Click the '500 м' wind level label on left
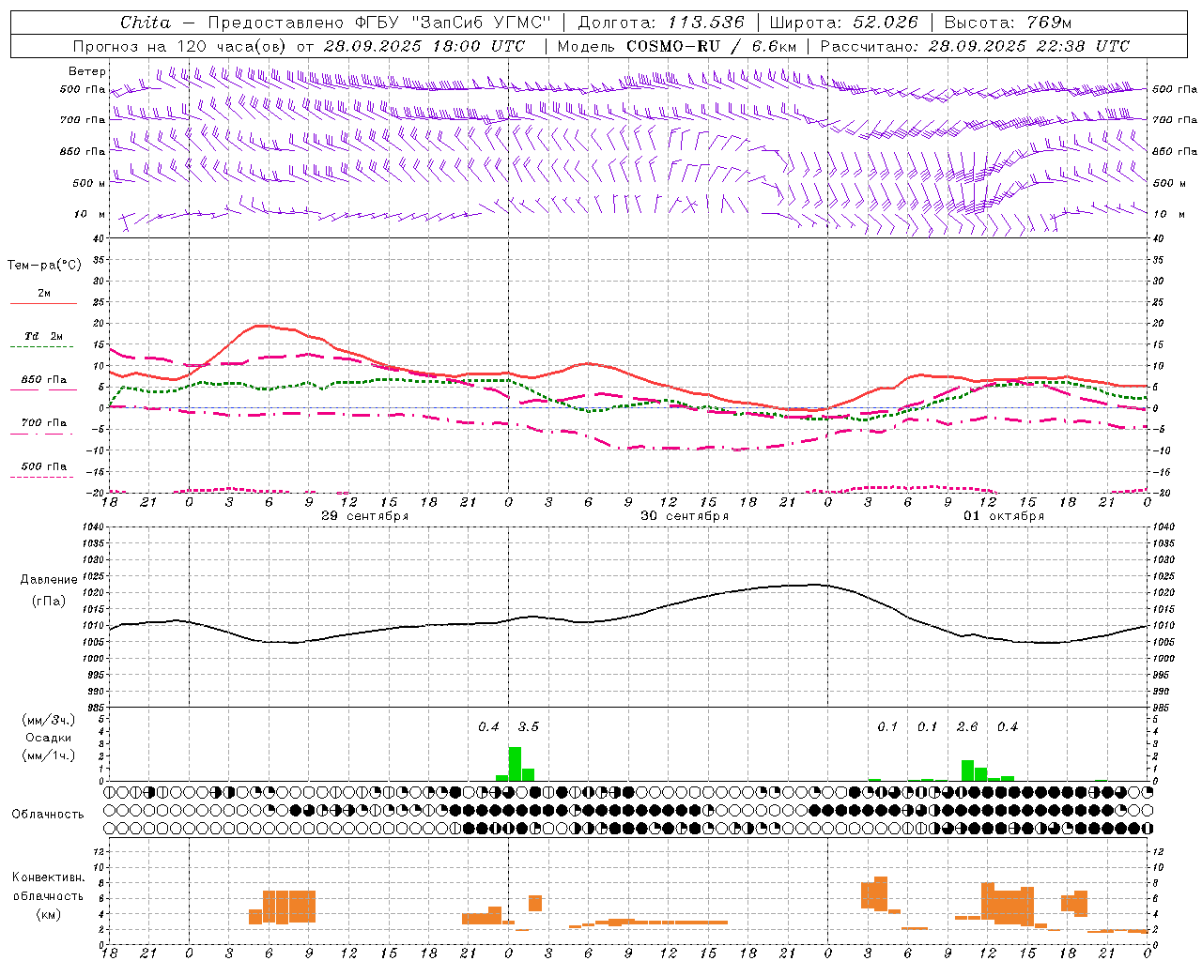 pyautogui.click(x=90, y=183)
